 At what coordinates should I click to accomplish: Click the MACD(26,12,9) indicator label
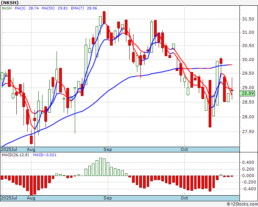[x=15, y=155]
